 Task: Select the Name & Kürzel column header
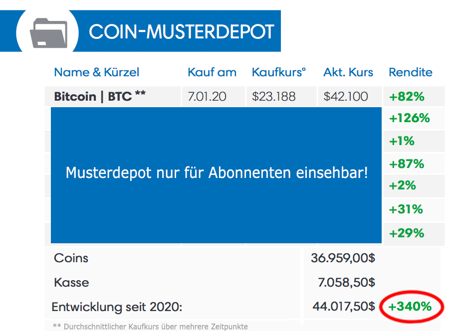coord(97,72)
